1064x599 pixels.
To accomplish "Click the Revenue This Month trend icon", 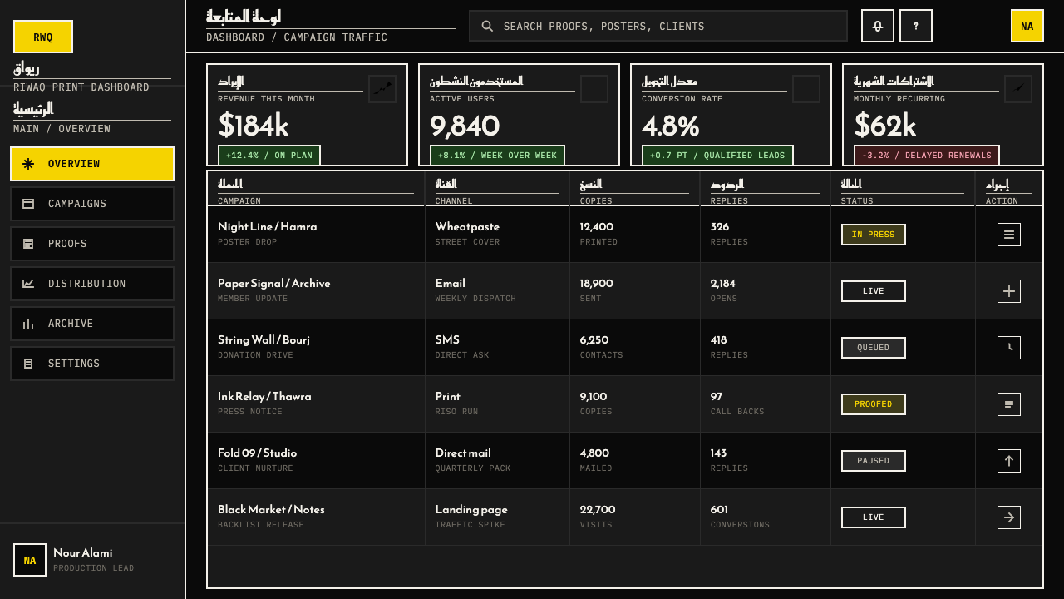I will tap(382, 89).
